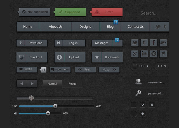
Task: Open the Designs navigation item
Action: (x=85, y=27)
